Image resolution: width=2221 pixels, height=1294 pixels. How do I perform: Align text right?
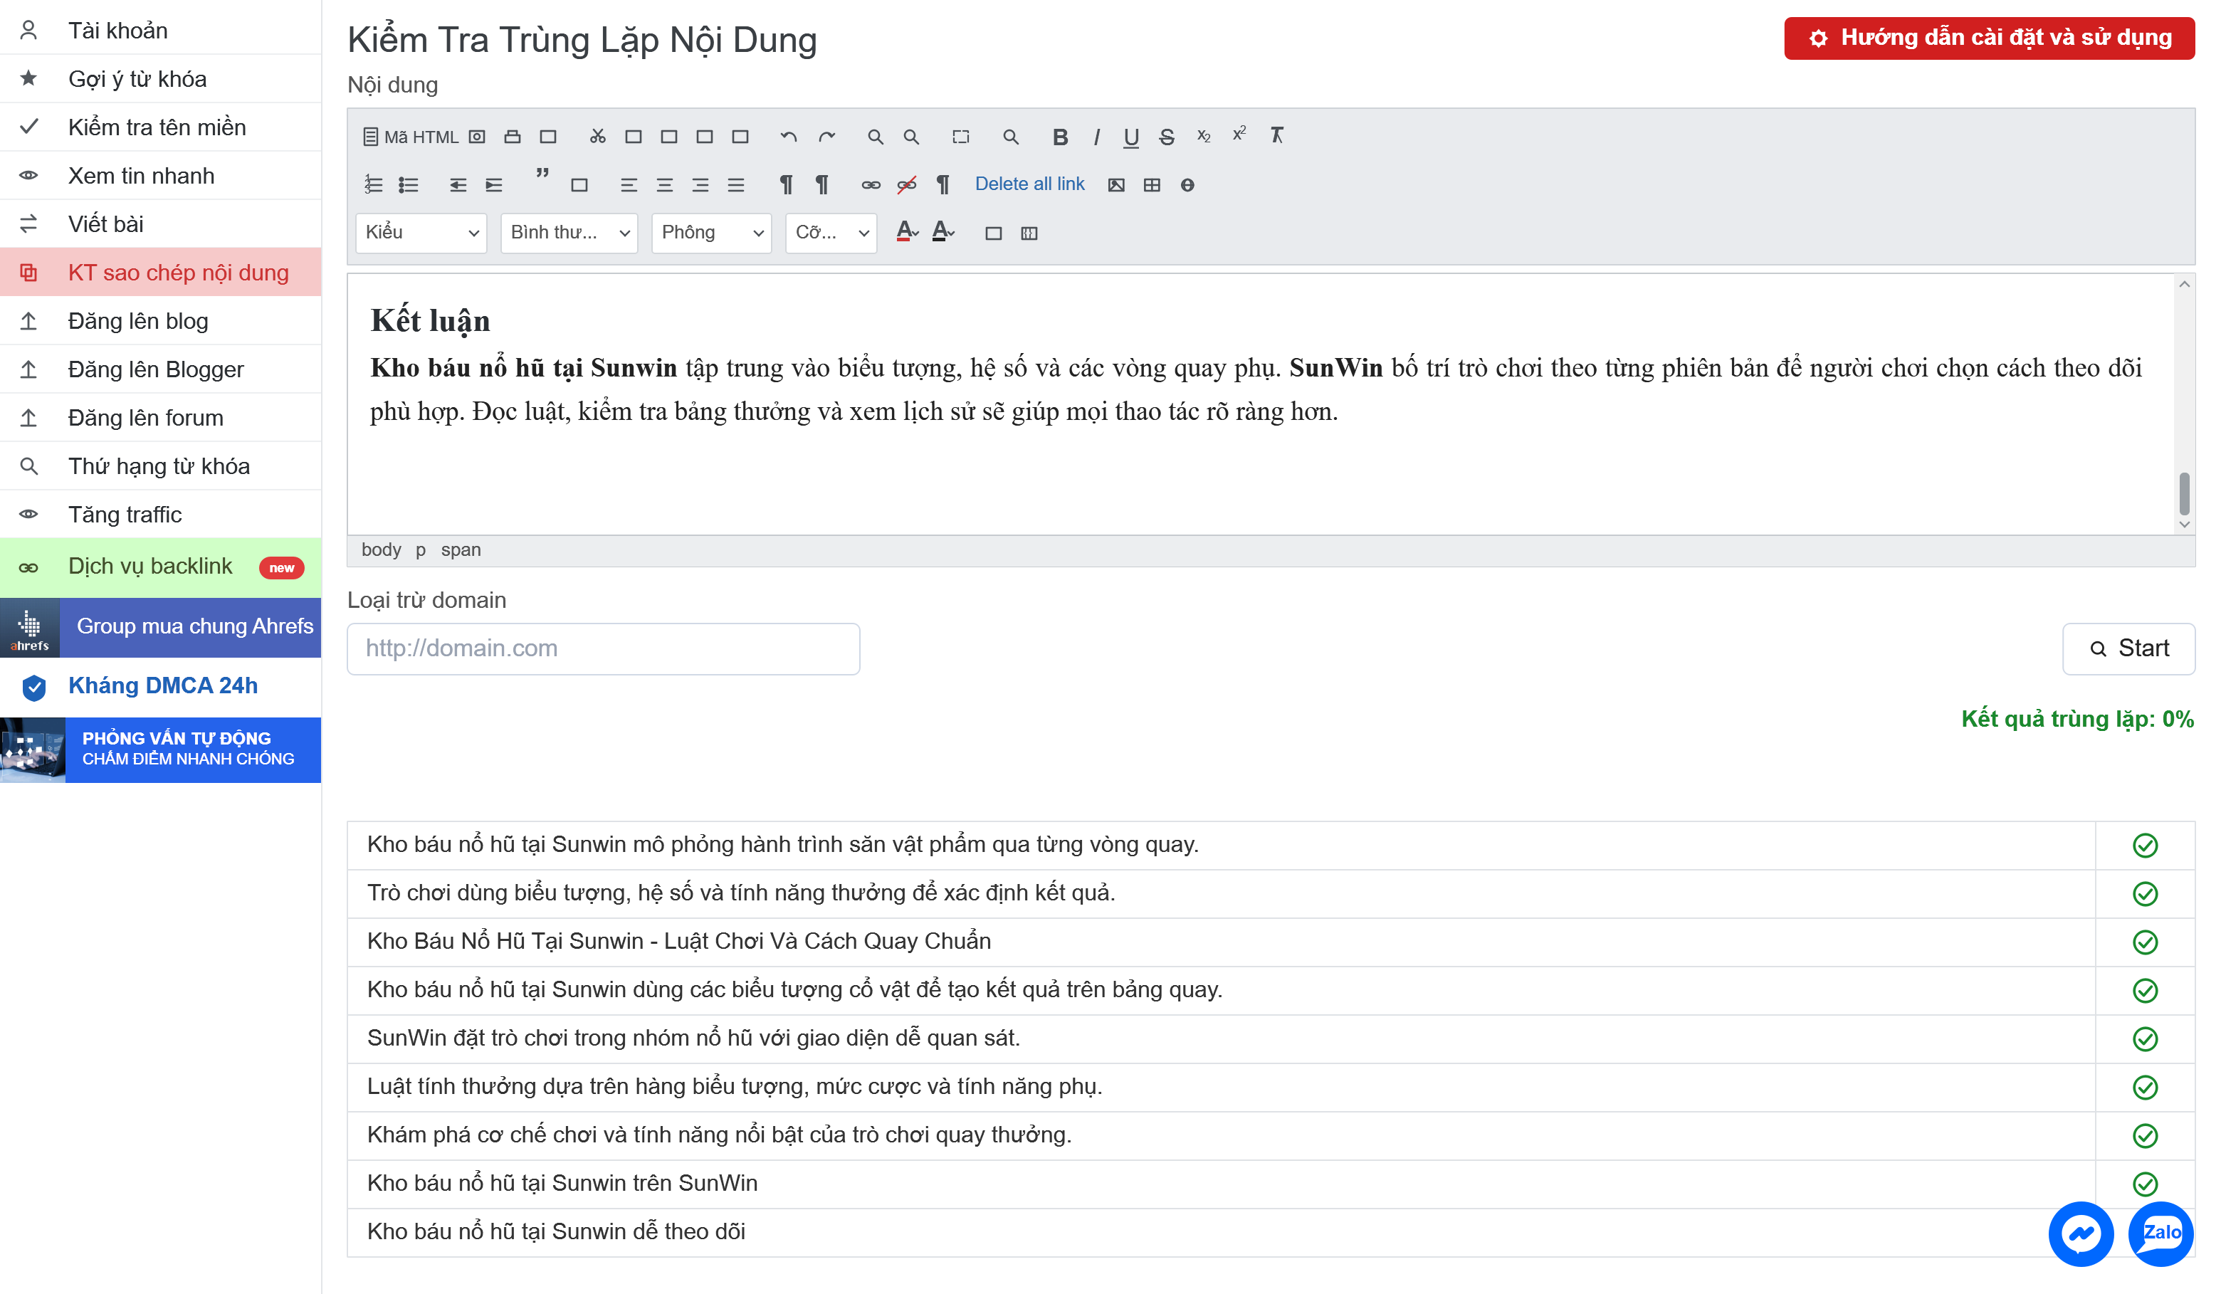click(700, 185)
